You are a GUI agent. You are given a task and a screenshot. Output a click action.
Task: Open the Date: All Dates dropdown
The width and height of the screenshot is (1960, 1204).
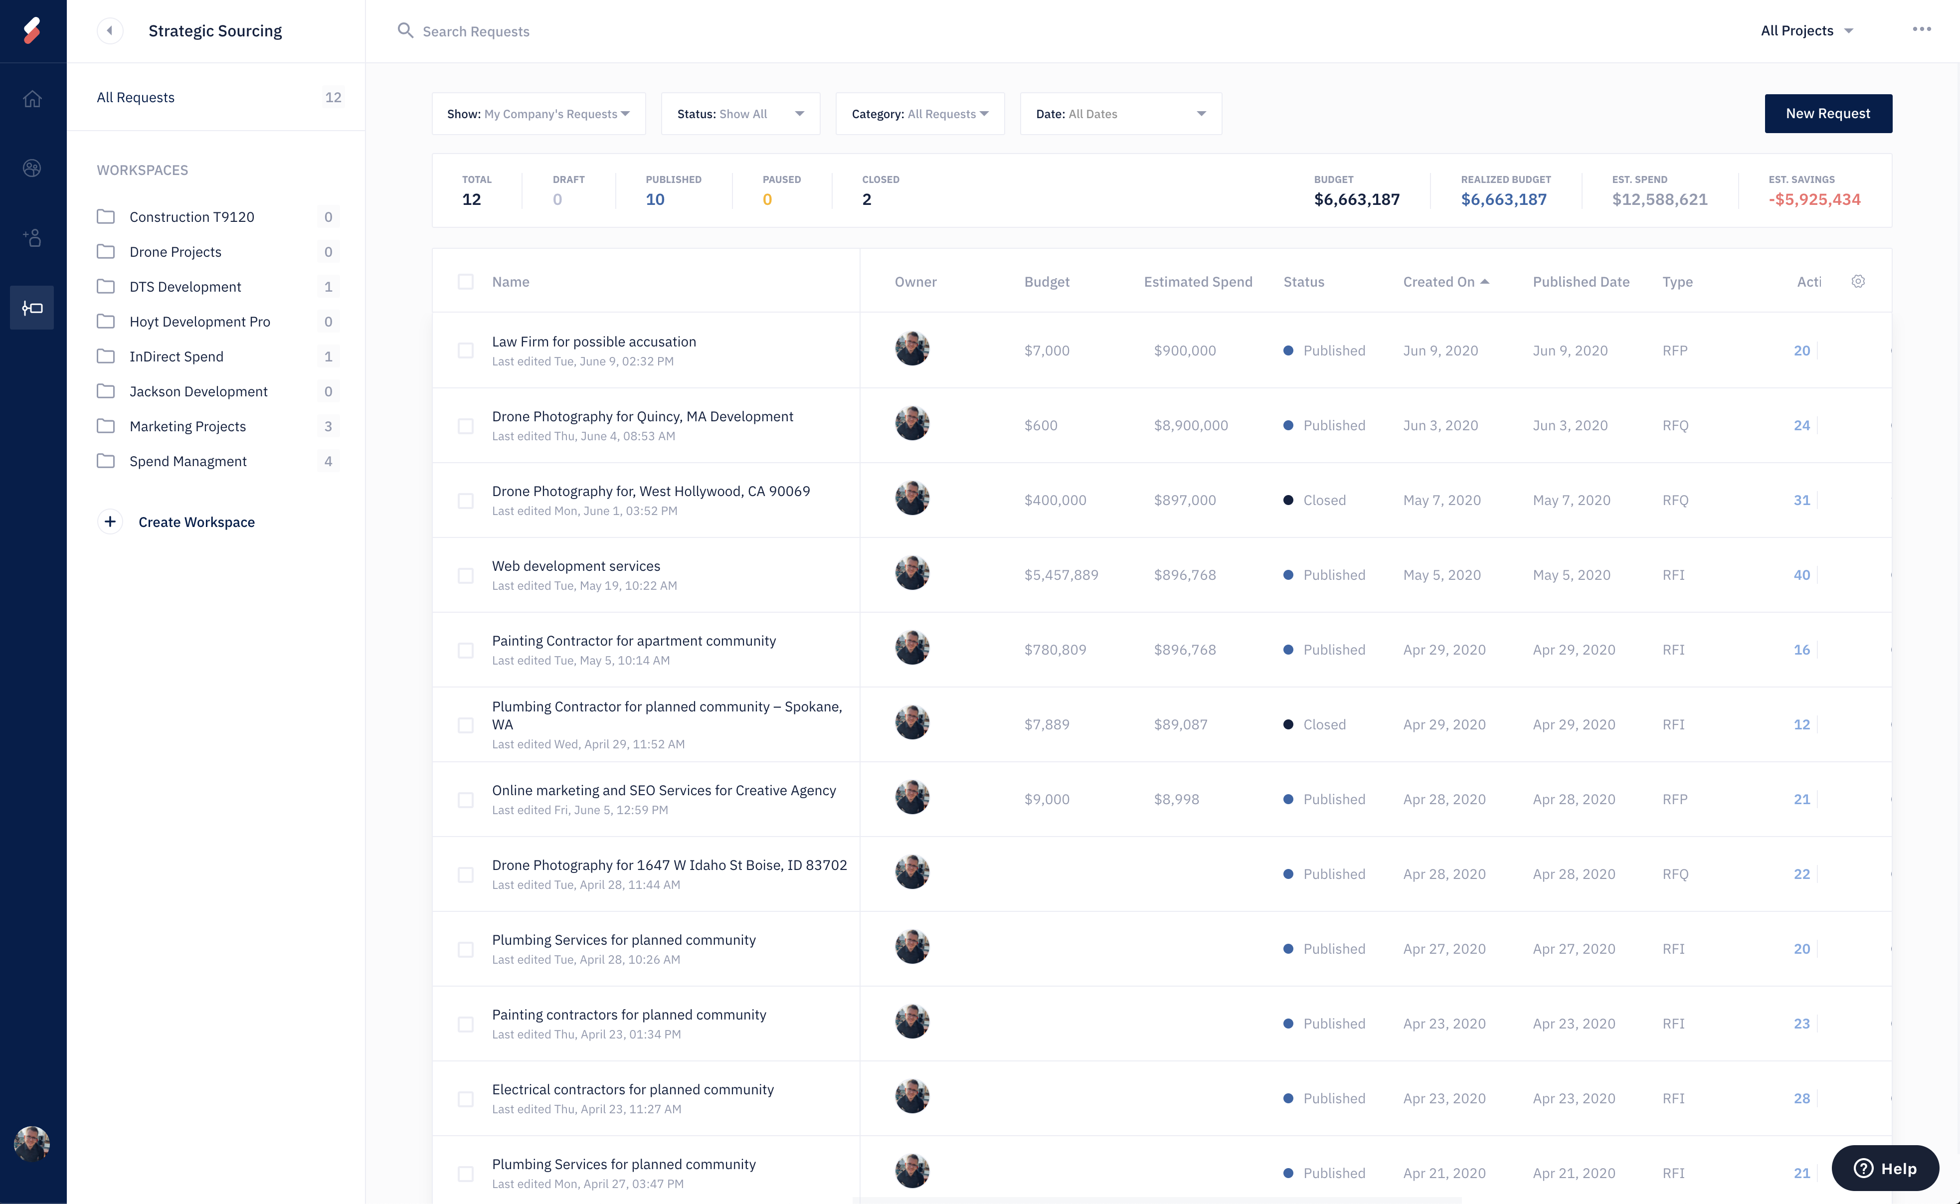tap(1120, 114)
